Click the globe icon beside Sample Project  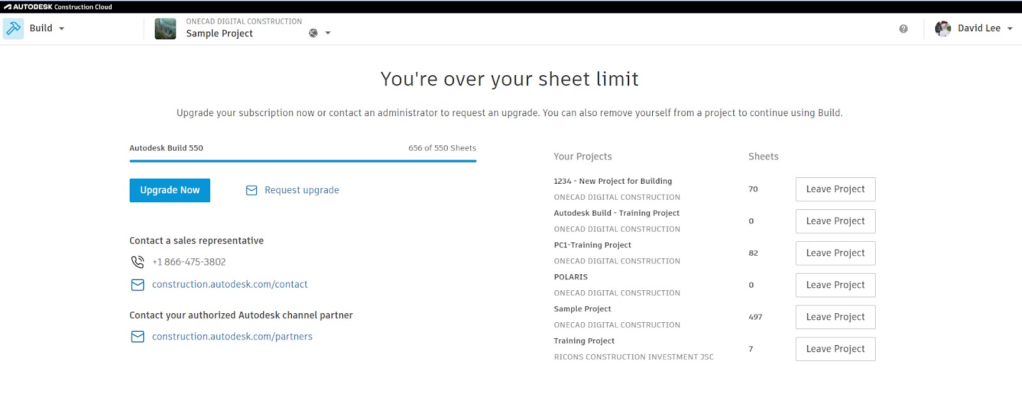pos(313,33)
